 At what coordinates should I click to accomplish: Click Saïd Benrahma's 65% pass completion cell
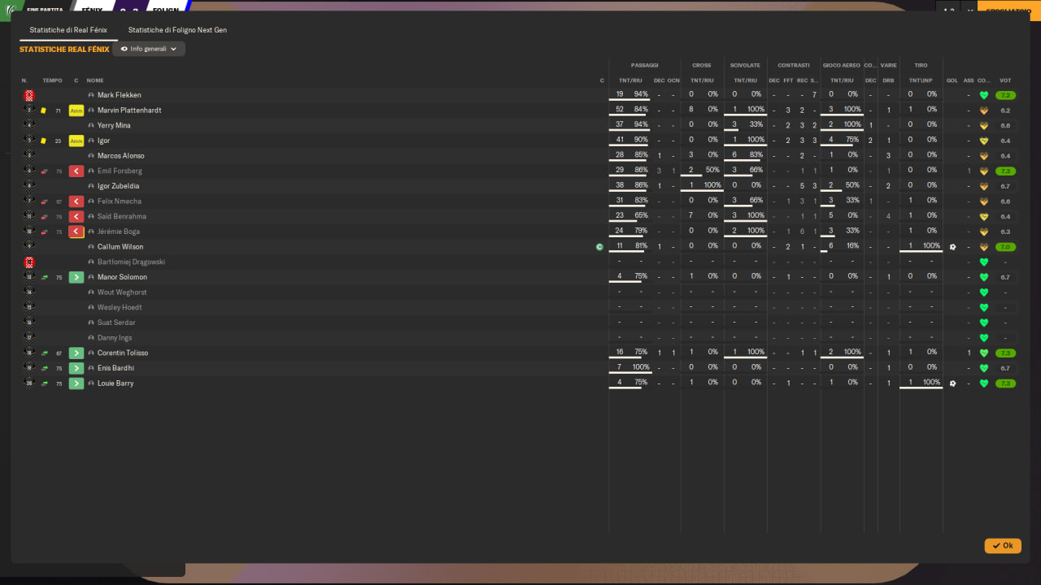point(642,216)
